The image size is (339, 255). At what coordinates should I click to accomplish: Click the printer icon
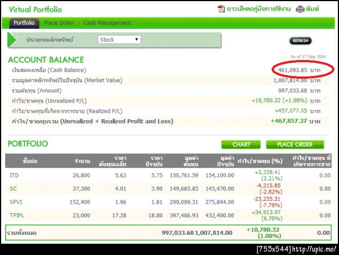pos(300,9)
